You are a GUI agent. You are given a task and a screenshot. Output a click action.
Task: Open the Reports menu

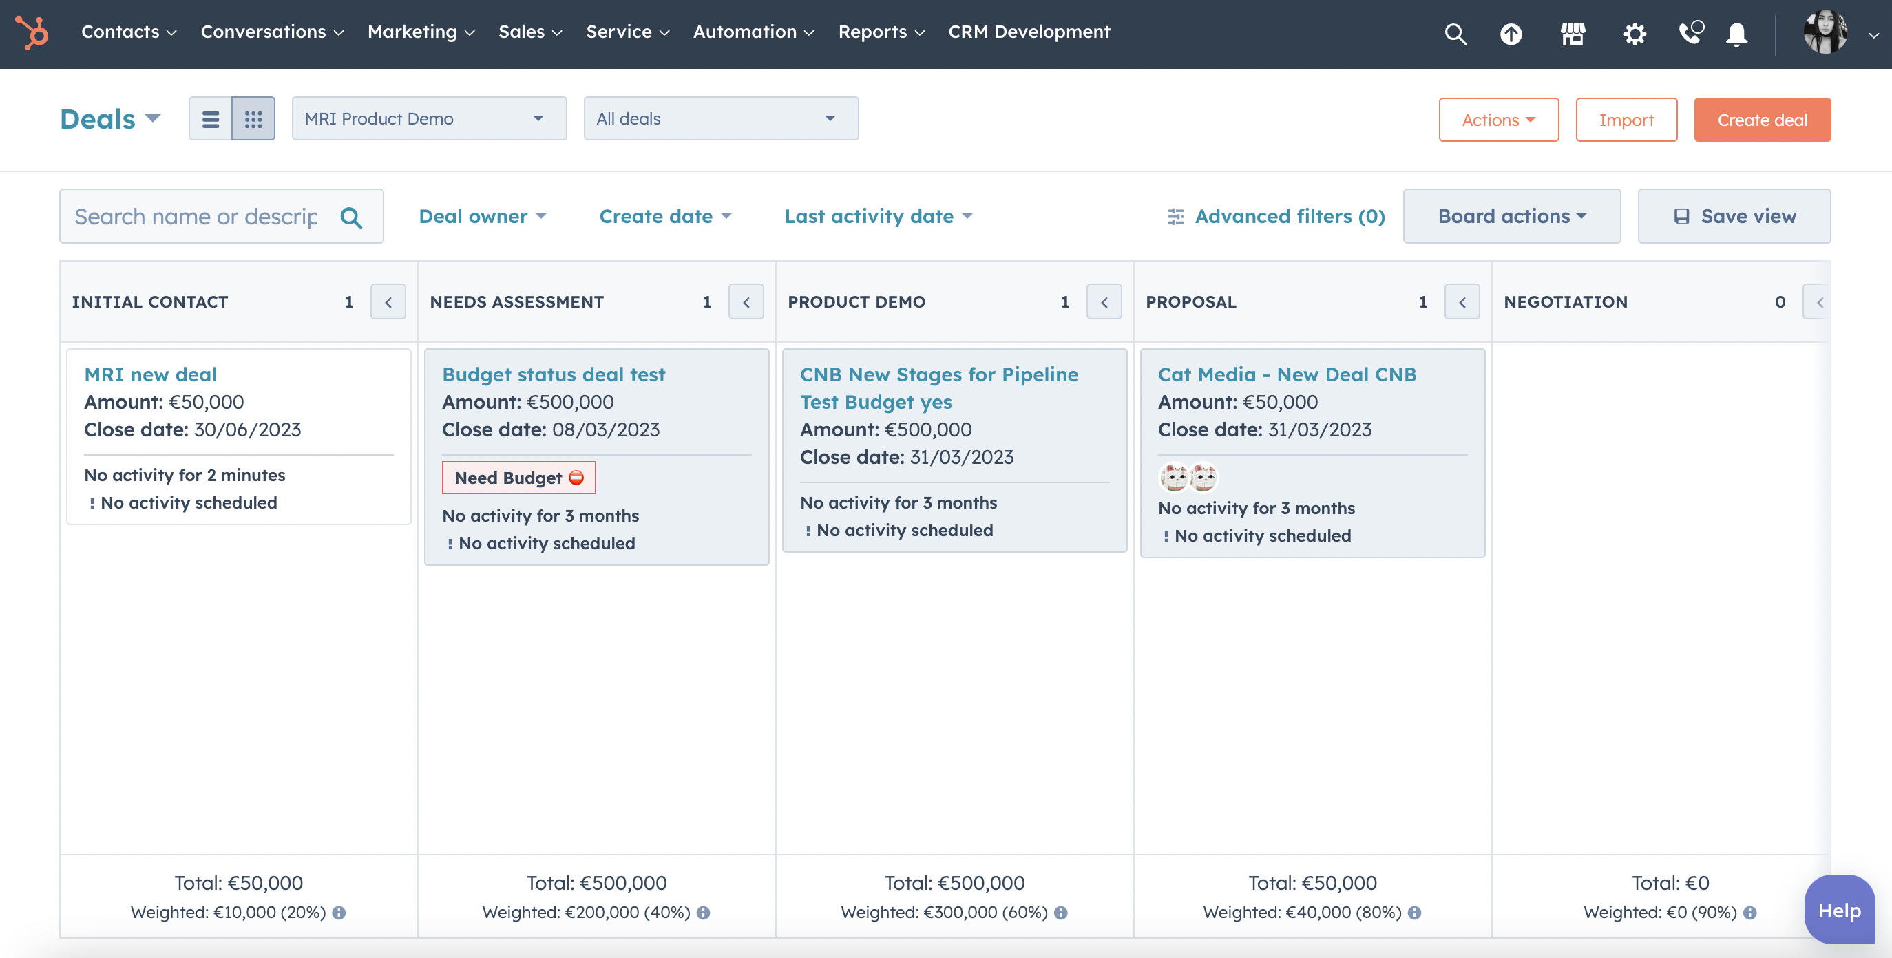click(881, 32)
